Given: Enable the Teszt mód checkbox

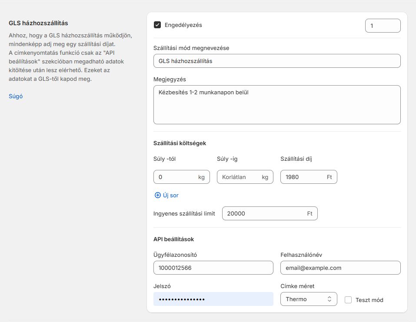Looking at the screenshot, I should [348, 300].
